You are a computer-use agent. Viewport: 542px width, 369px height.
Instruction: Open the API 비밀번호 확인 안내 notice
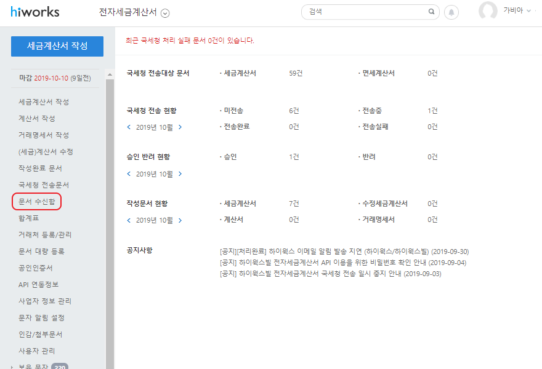click(x=342, y=263)
